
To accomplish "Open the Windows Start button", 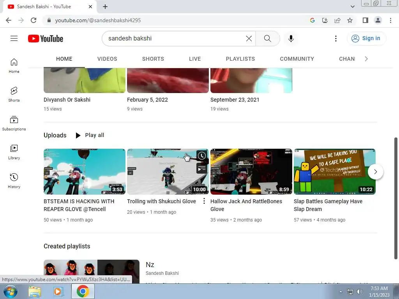I will pos(11,292).
